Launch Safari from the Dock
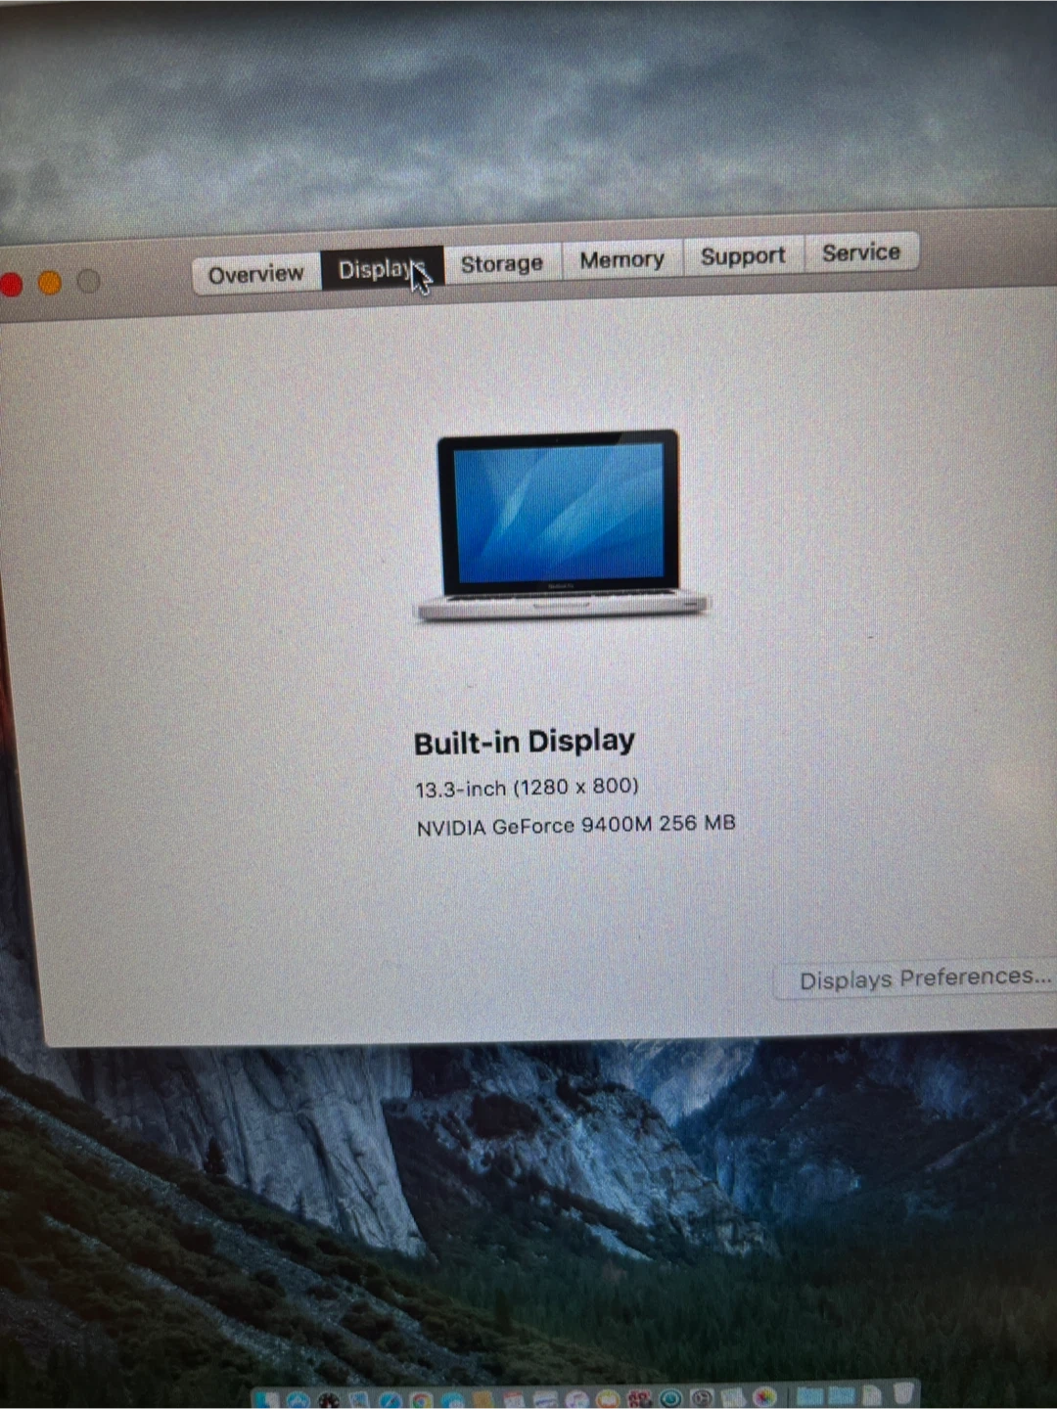 pos(390,1399)
